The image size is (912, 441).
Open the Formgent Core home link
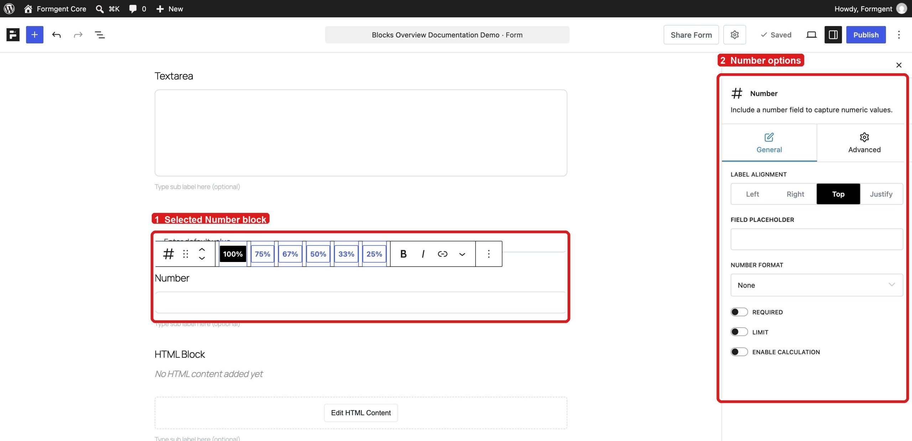[55, 9]
